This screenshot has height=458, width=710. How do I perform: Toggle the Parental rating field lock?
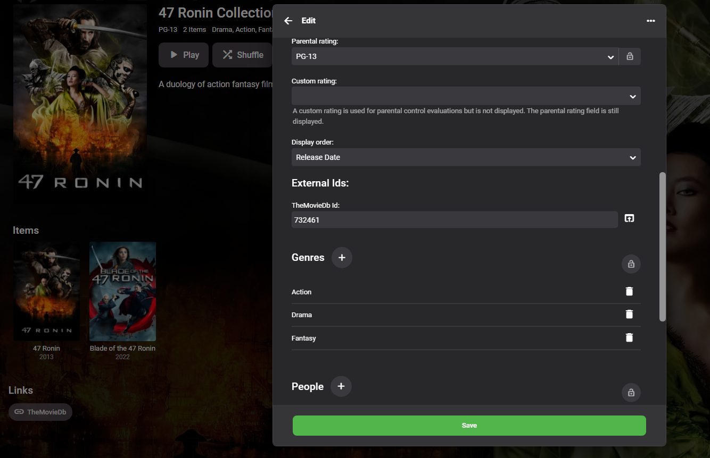coord(630,56)
